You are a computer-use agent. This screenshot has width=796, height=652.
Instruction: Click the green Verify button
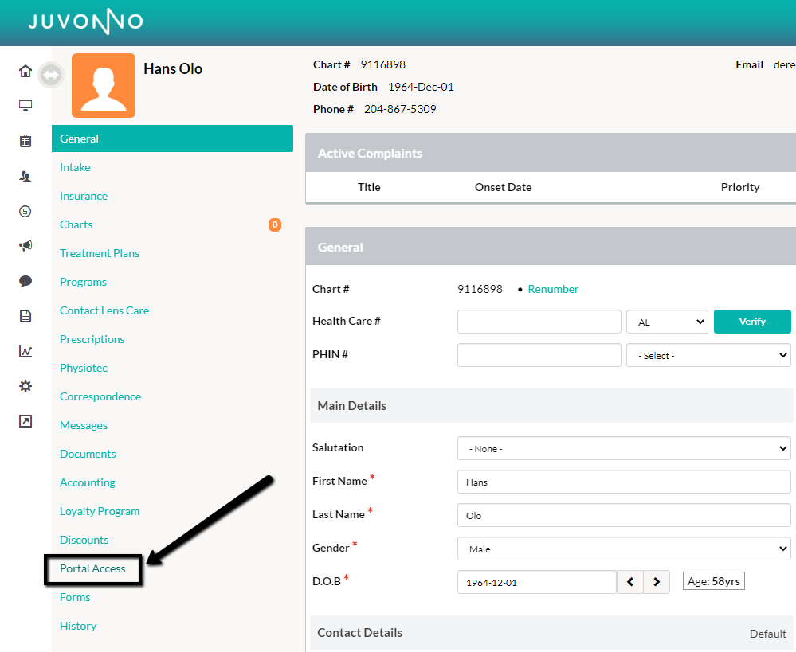tap(752, 322)
